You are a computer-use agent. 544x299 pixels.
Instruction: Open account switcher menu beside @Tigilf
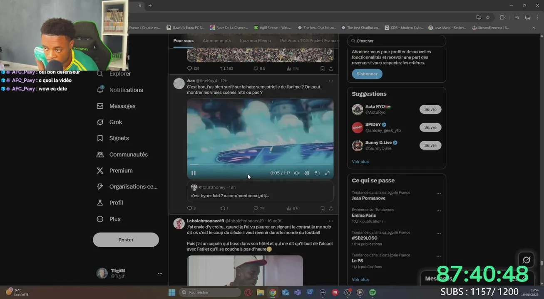click(160, 273)
